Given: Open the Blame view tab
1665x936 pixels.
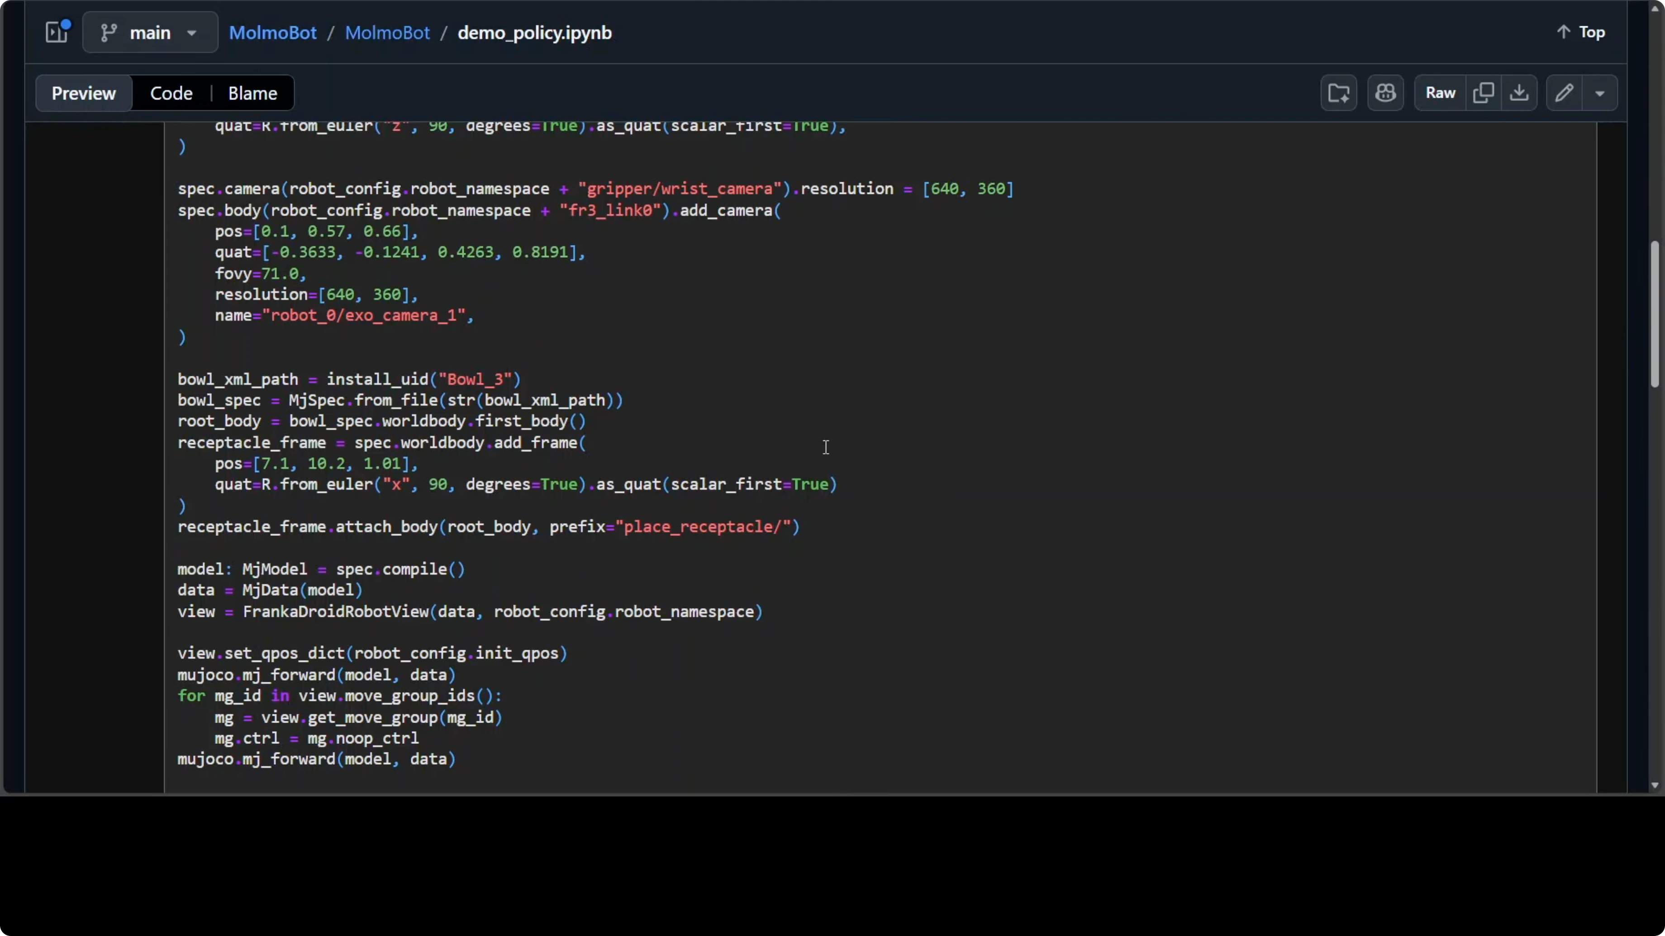Looking at the screenshot, I should click(252, 93).
